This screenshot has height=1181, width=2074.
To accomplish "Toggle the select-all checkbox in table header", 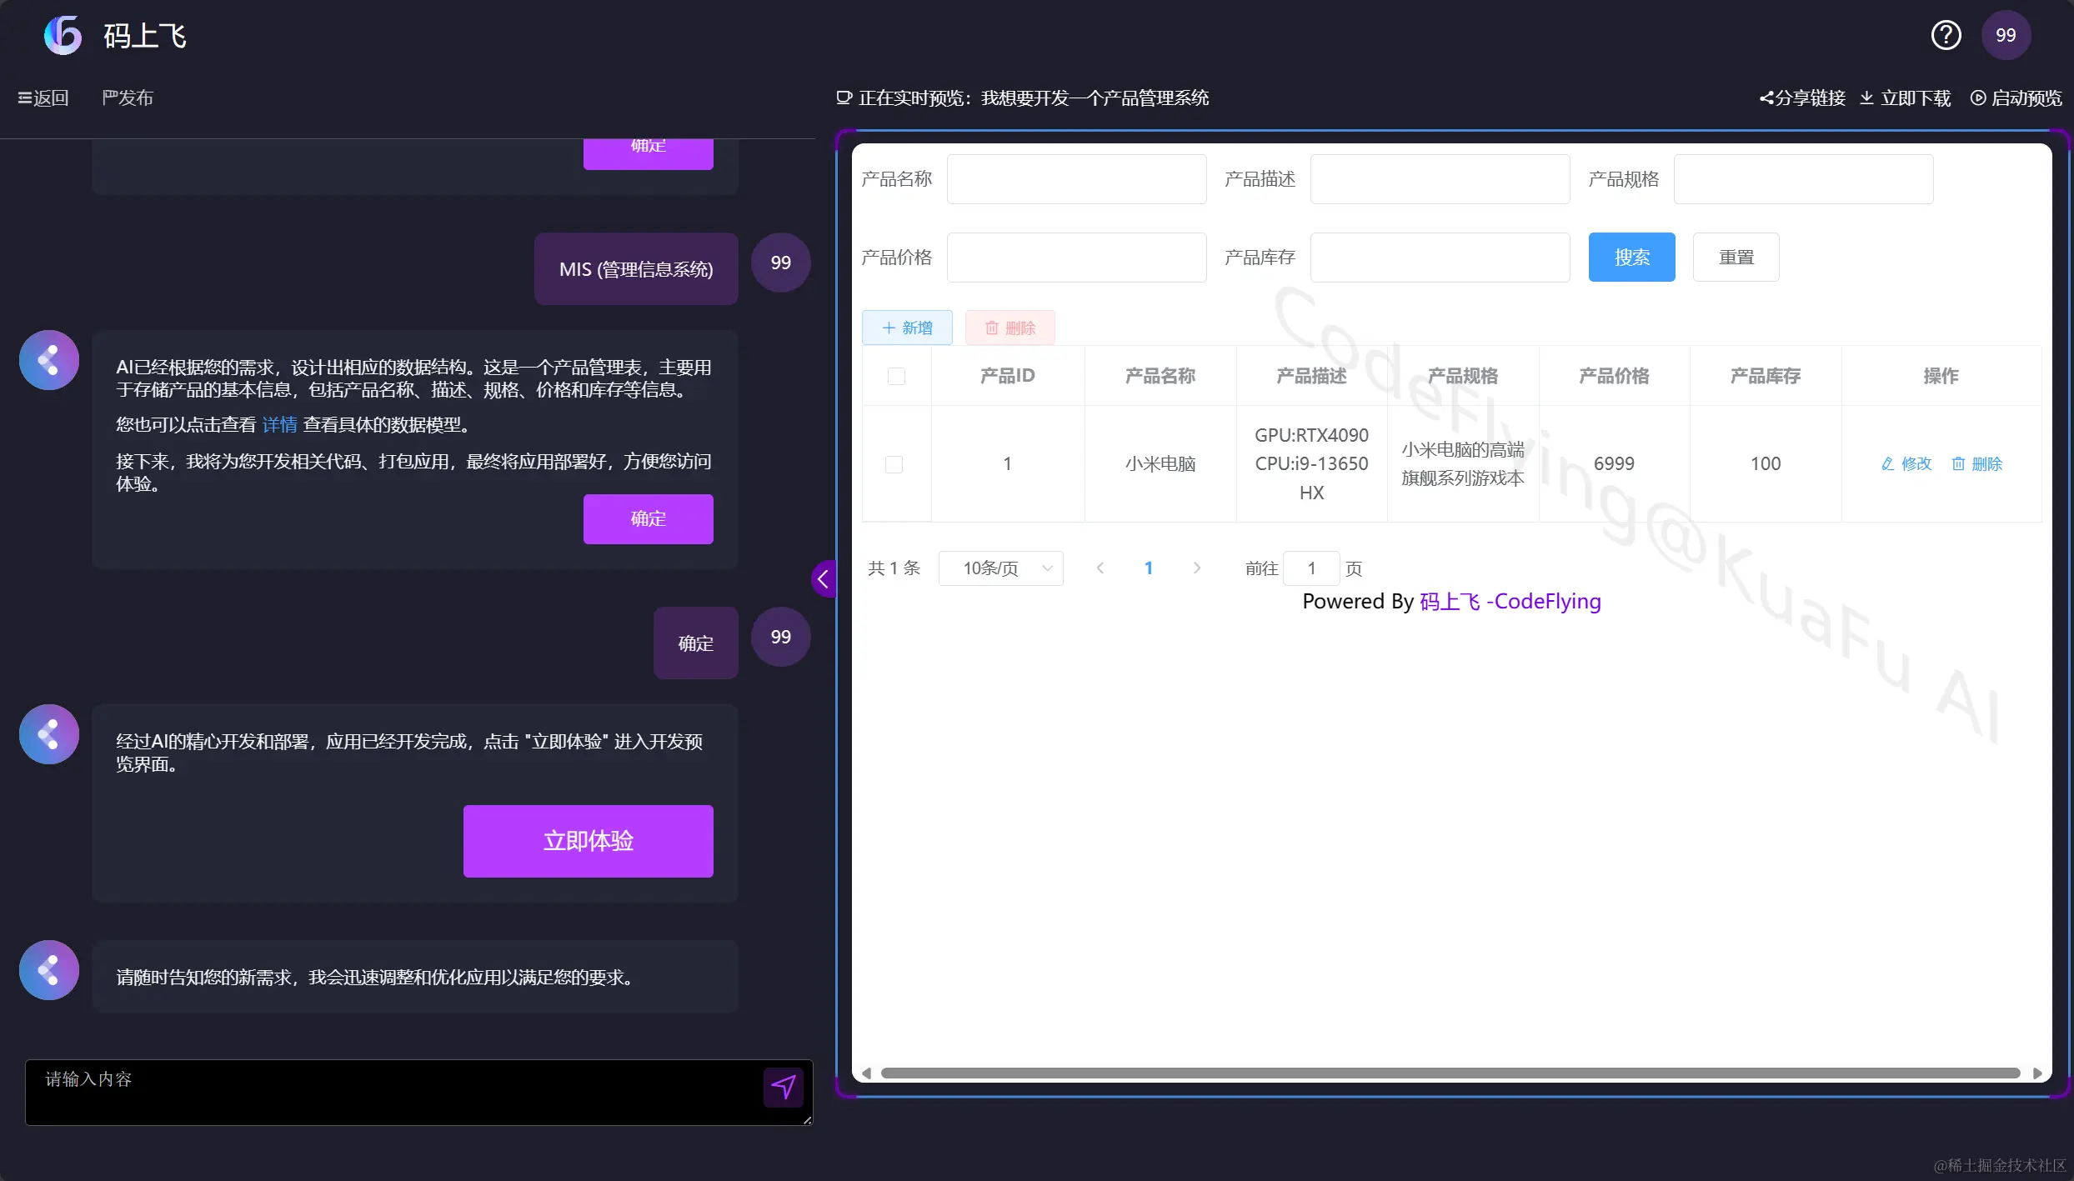I will 896,376.
